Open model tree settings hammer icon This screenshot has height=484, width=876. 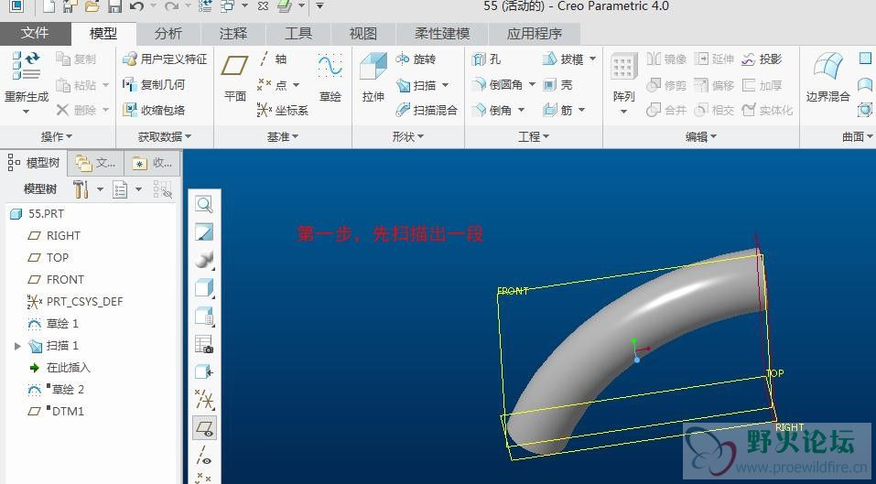[x=81, y=189]
